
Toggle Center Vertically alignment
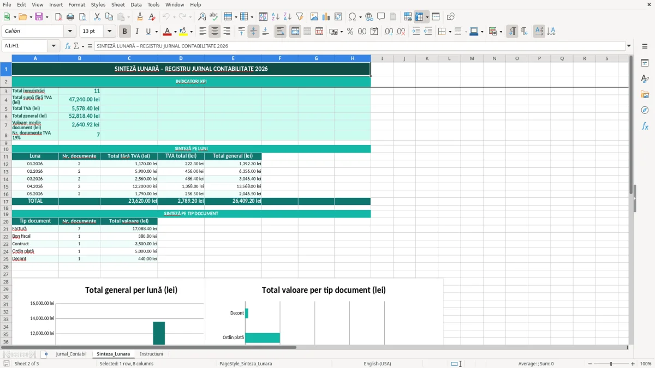(x=253, y=32)
